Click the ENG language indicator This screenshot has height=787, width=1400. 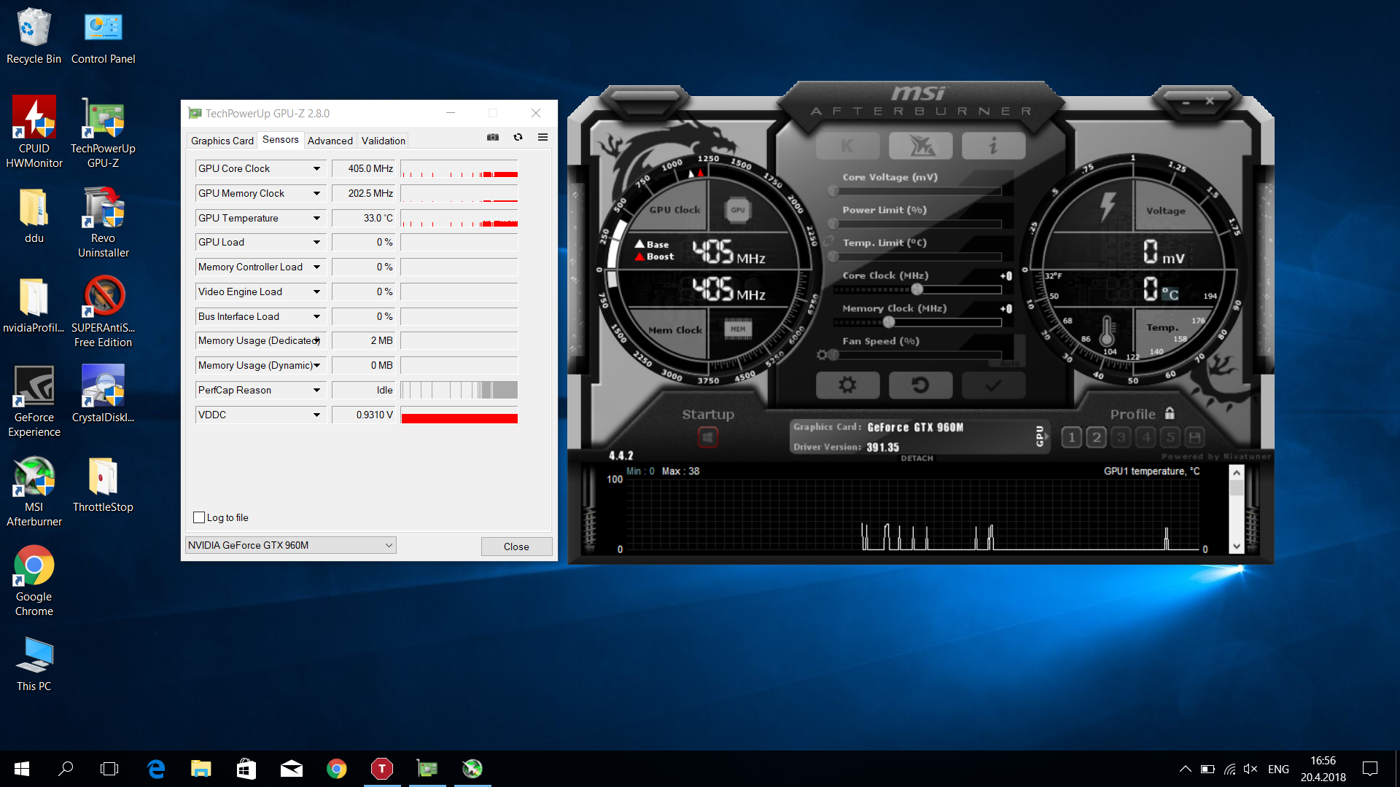coord(1278,769)
